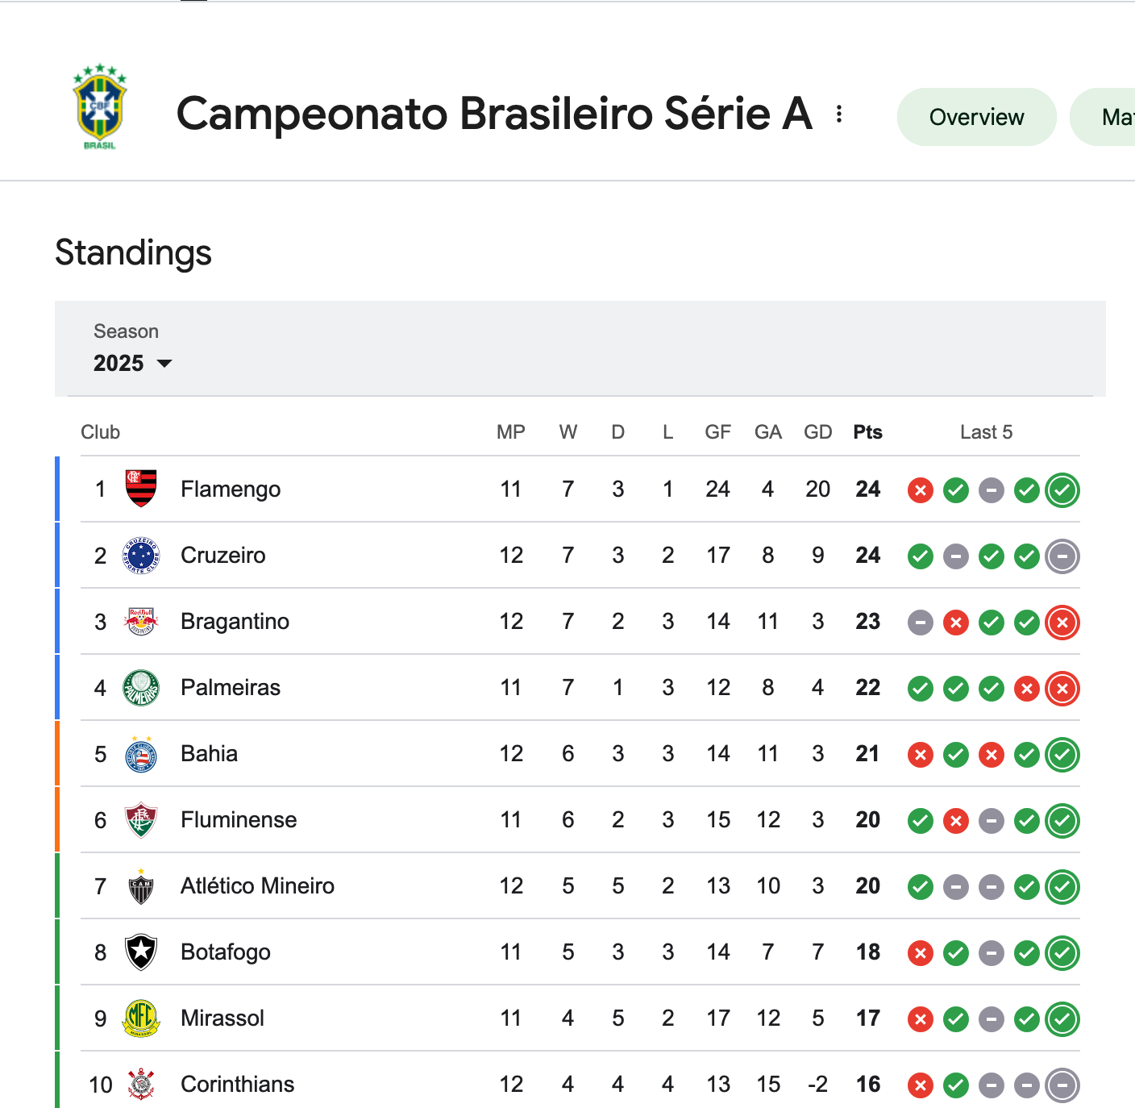
Task: Open the Fluminense team link
Action: click(239, 819)
